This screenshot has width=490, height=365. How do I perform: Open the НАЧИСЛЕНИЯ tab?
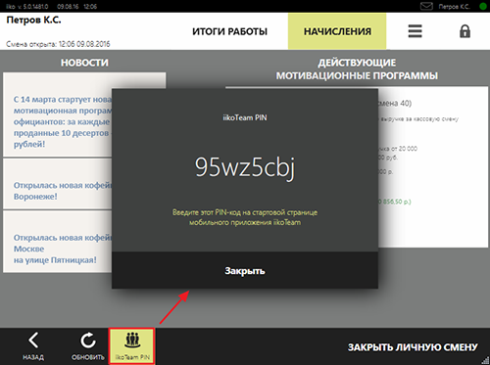point(337,31)
